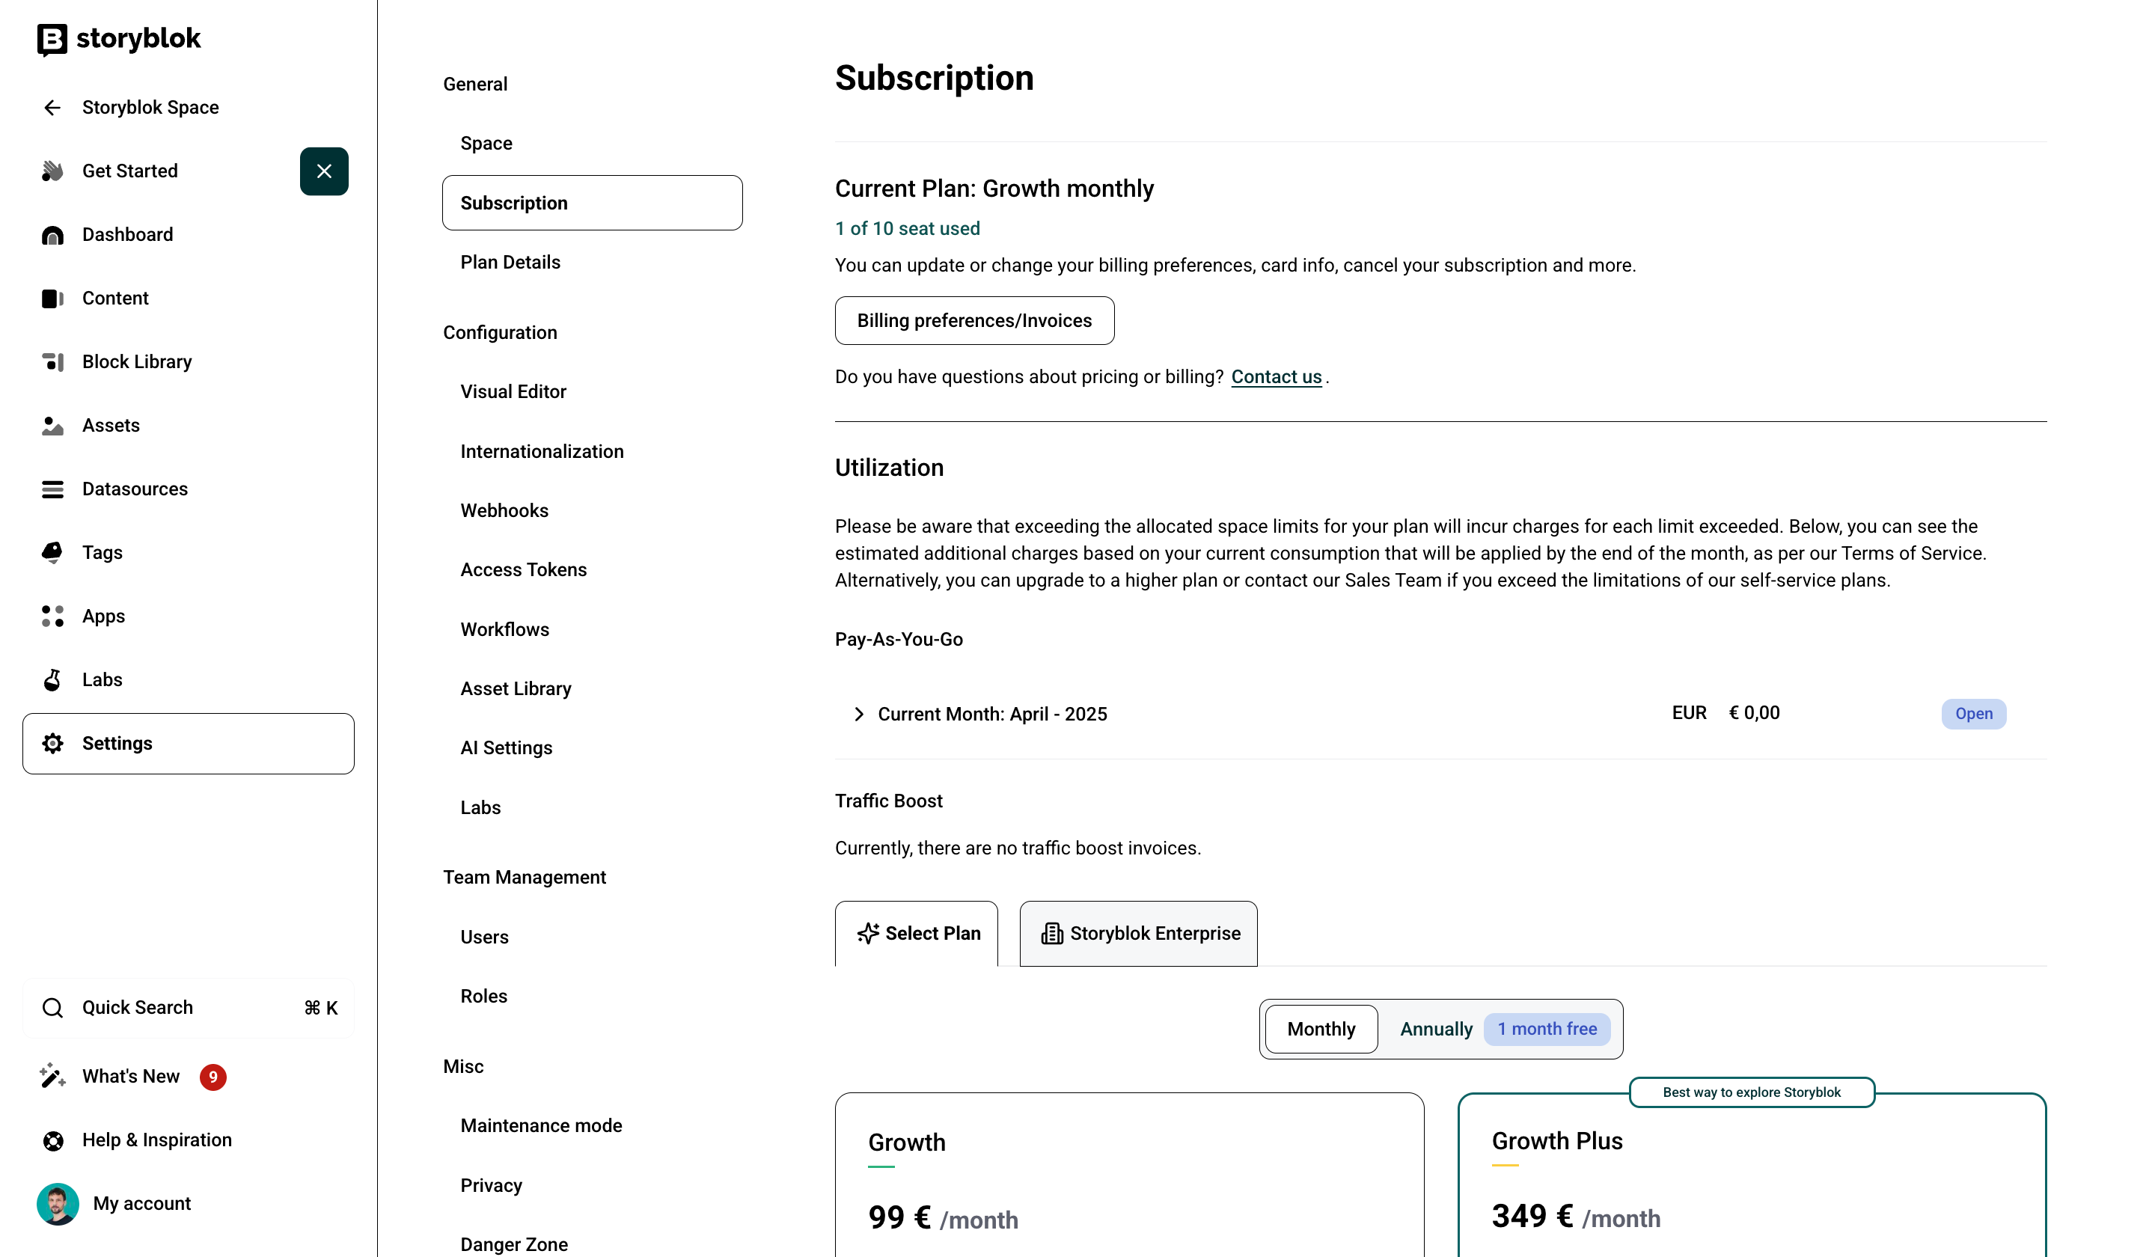Click the Datasources stack icon
Screen dimensions: 2155x1257
(52, 489)
